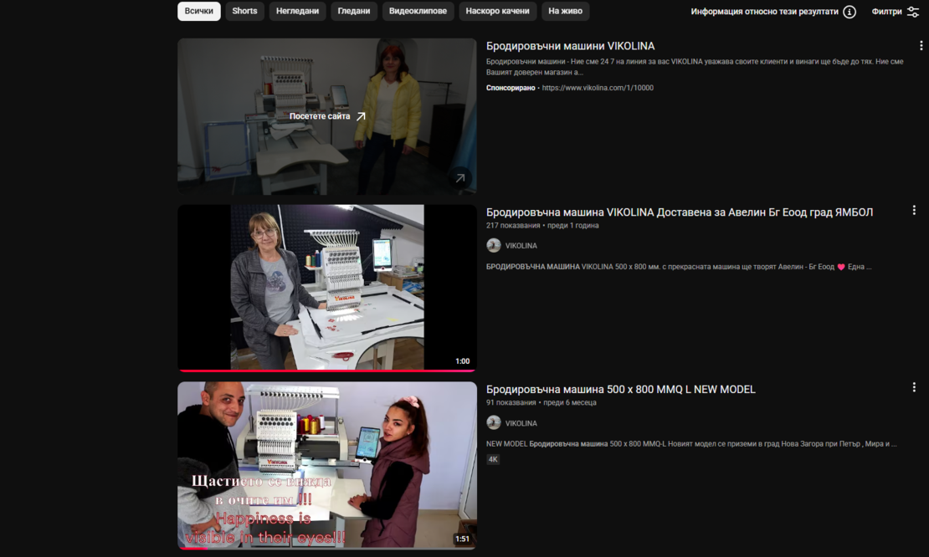Click the 1:51 duration badge
The width and height of the screenshot is (929, 557).
click(462, 539)
